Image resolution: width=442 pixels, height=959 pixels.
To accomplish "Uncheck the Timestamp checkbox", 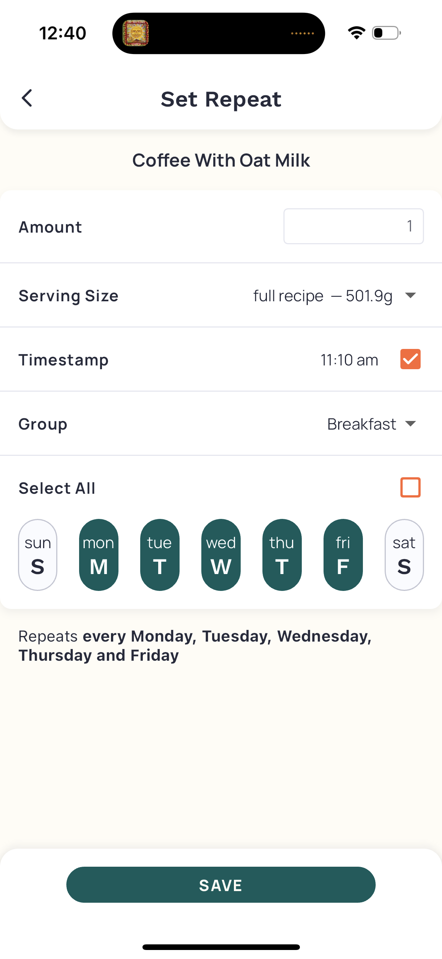I will [x=410, y=359].
